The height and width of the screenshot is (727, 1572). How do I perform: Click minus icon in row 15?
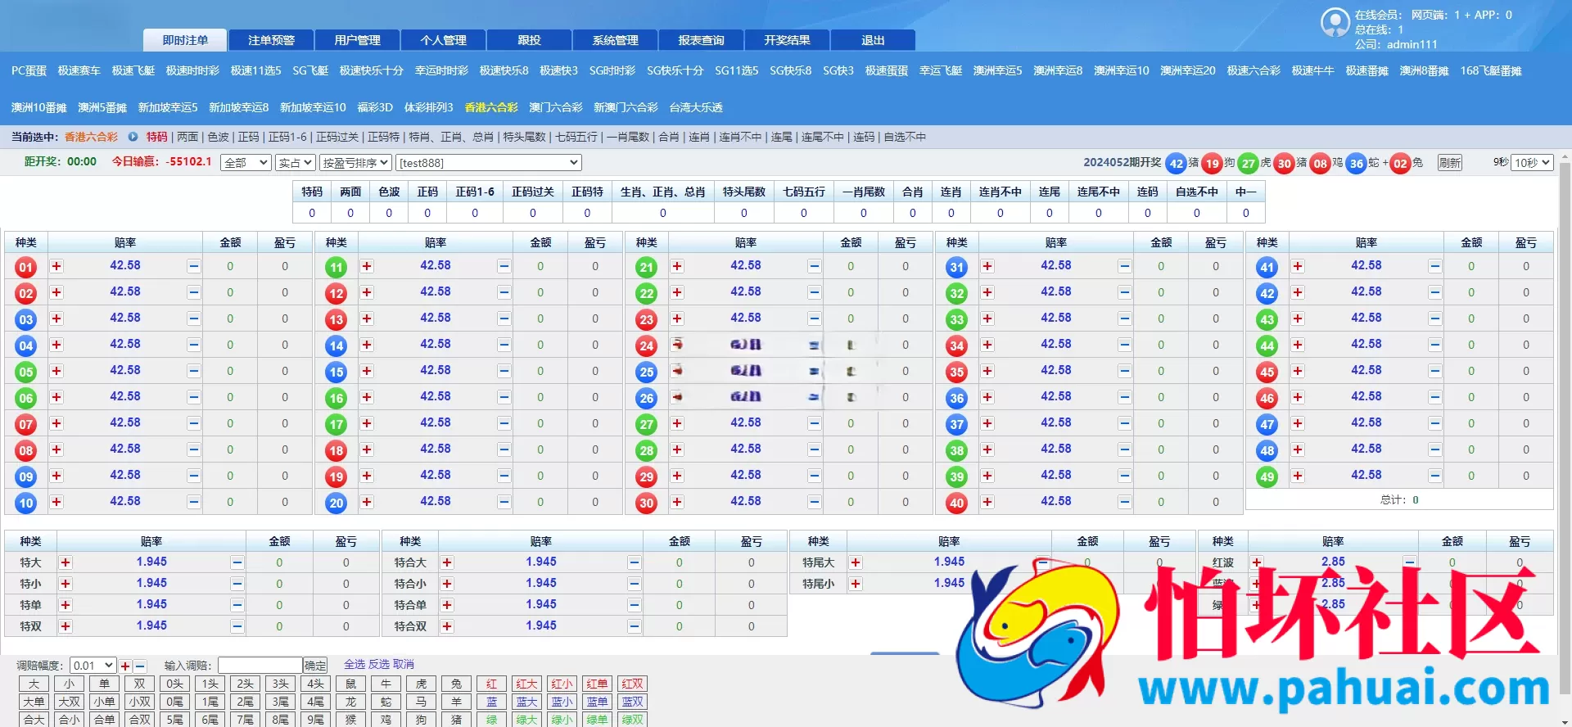(504, 371)
